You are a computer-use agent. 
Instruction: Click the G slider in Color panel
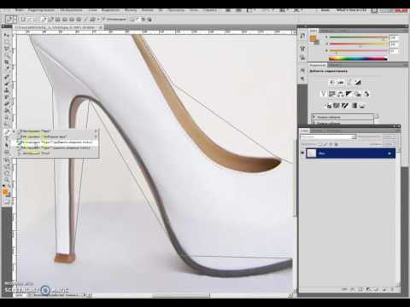358,44
